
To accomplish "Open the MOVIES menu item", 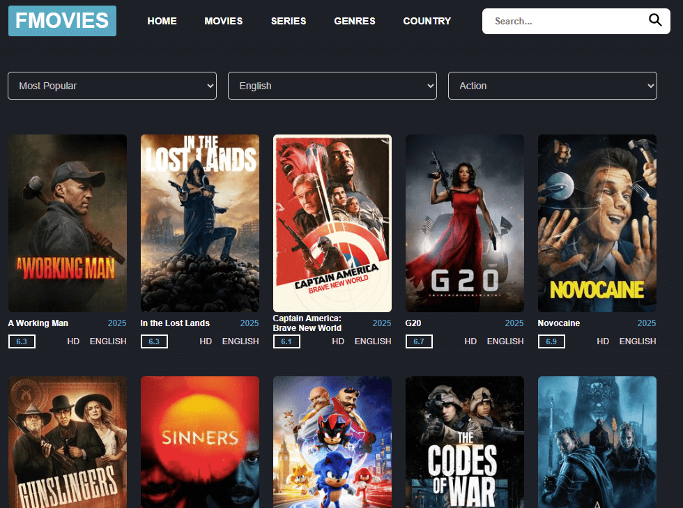I will (224, 21).
